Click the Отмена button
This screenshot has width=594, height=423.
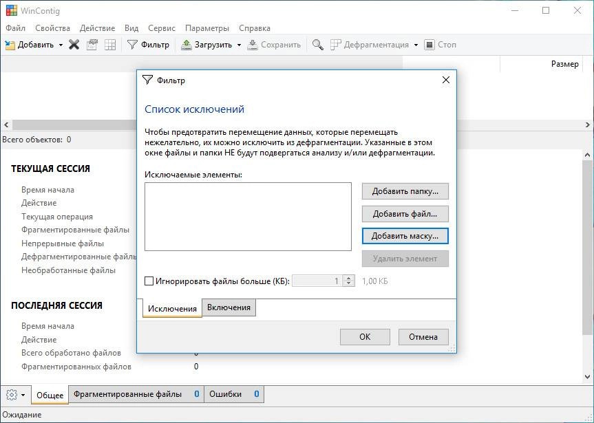point(423,336)
